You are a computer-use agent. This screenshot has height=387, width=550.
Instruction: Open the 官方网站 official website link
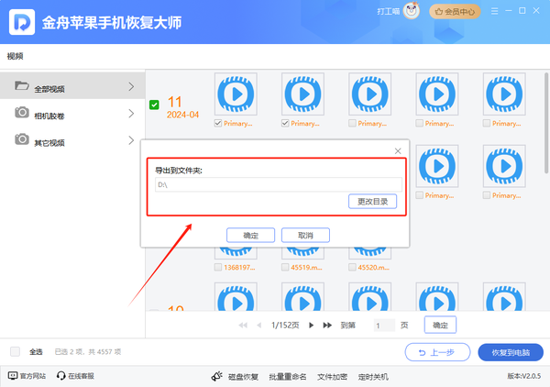(27, 376)
